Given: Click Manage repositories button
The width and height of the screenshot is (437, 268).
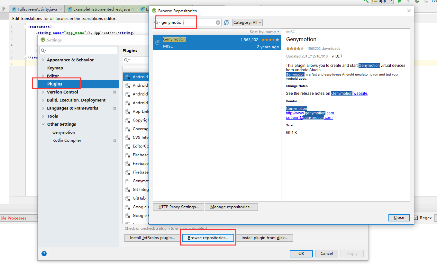Looking at the screenshot, I should pyautogui.click(x=231, y=207).
